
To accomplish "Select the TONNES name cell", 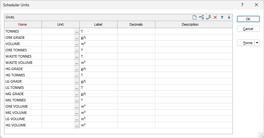I will tap(23, 31).
